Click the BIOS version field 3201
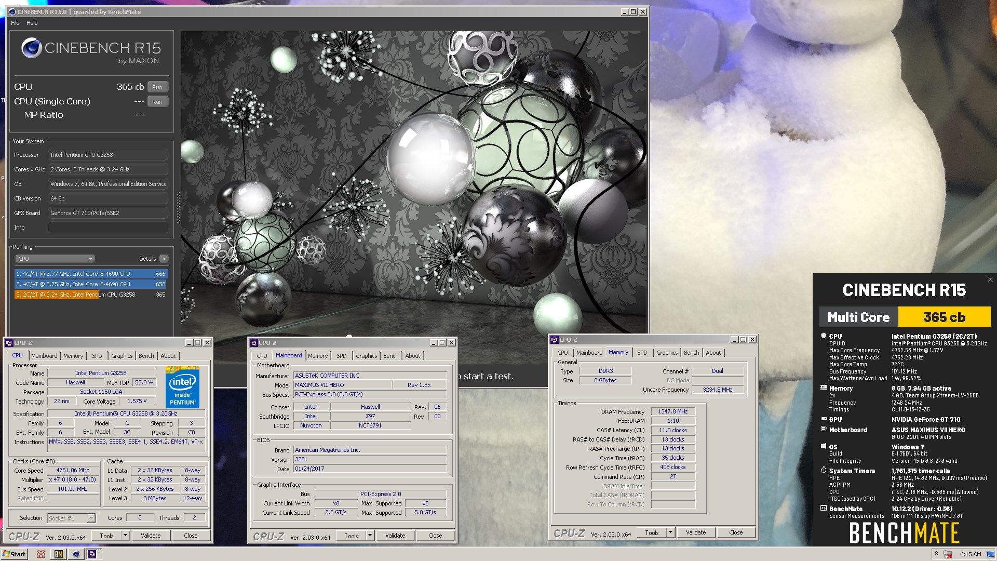 pyautogui.click(x=370, y=460)
